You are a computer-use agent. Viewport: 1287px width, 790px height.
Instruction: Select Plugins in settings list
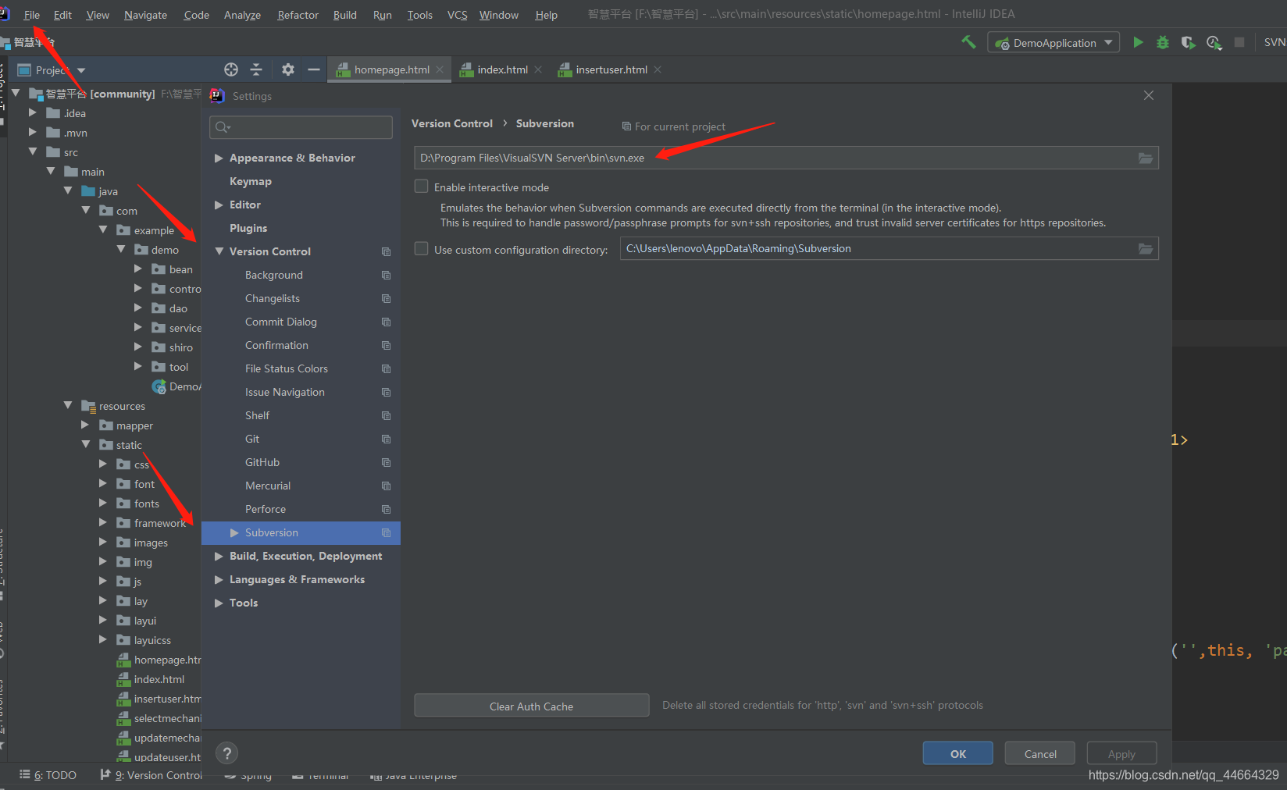(x=248, y=228)
